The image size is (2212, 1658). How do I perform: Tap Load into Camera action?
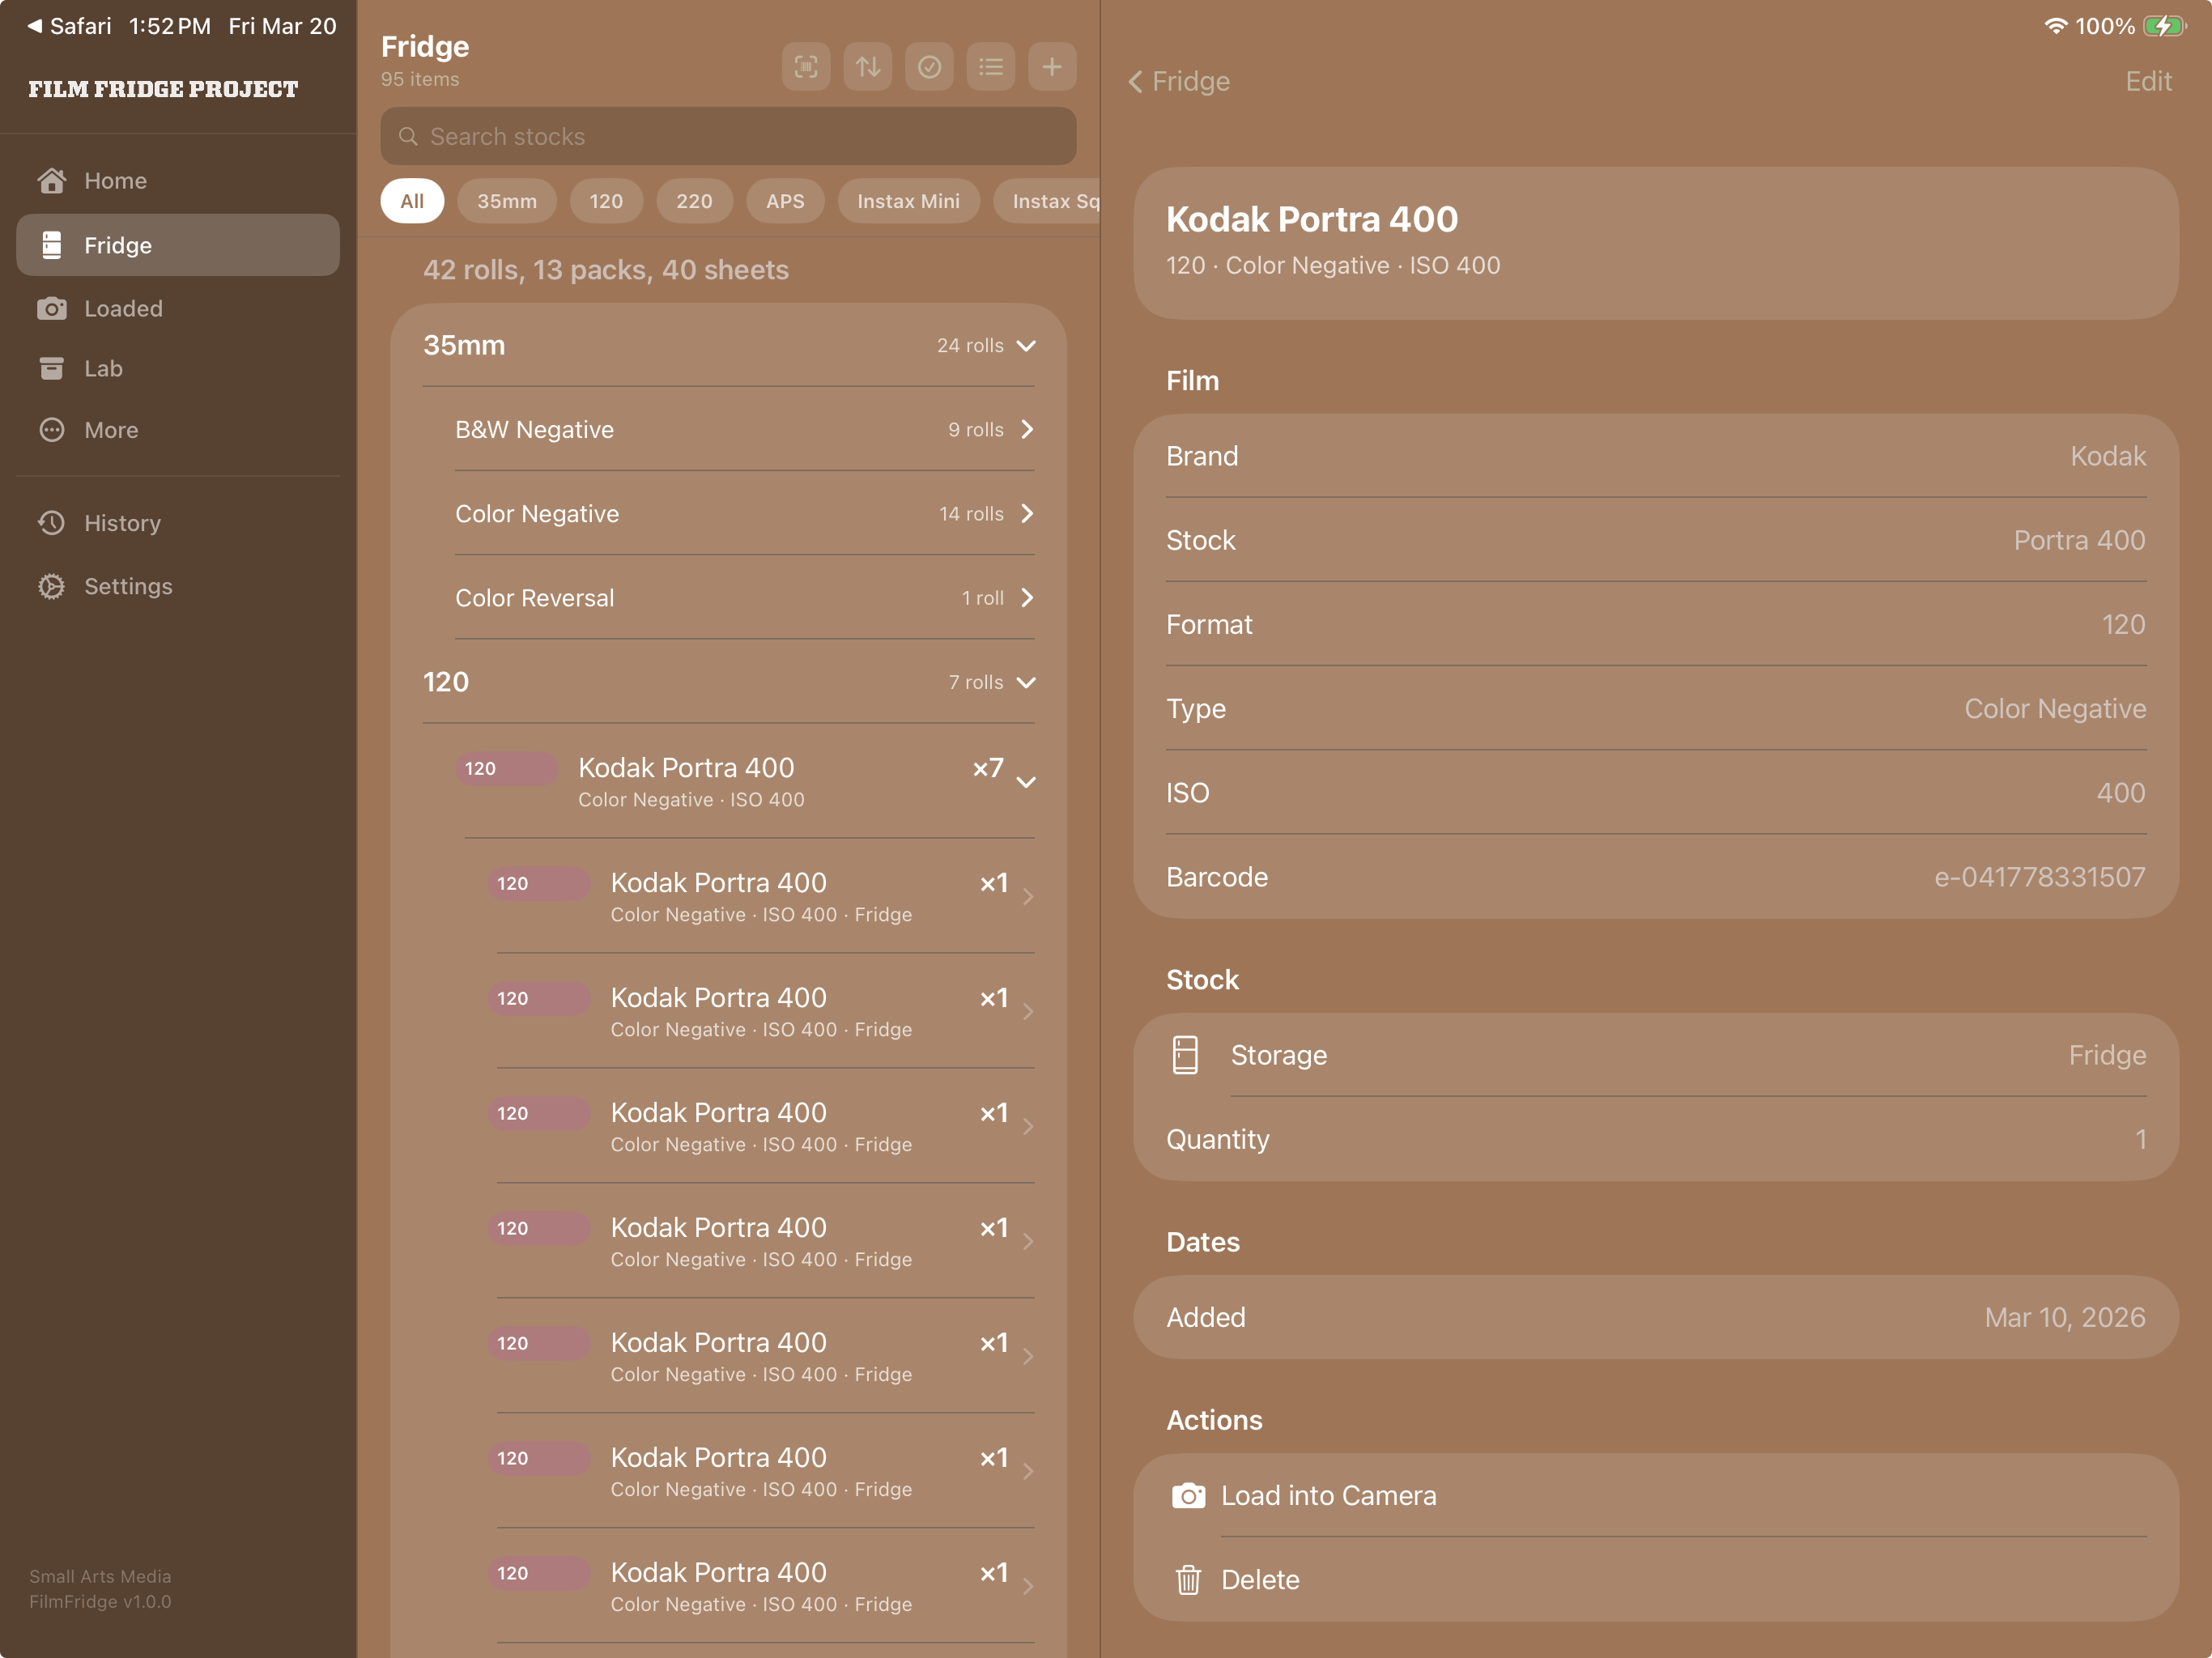[x=1327, y=1495]
